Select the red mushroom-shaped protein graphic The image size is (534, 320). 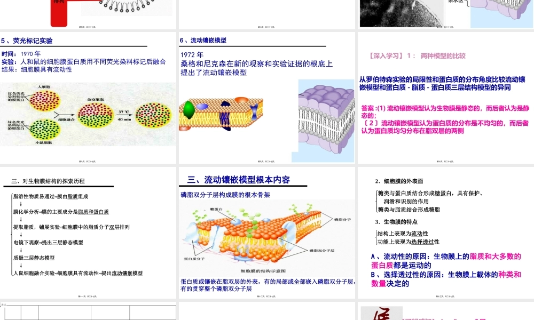click(x=241, y=99)
